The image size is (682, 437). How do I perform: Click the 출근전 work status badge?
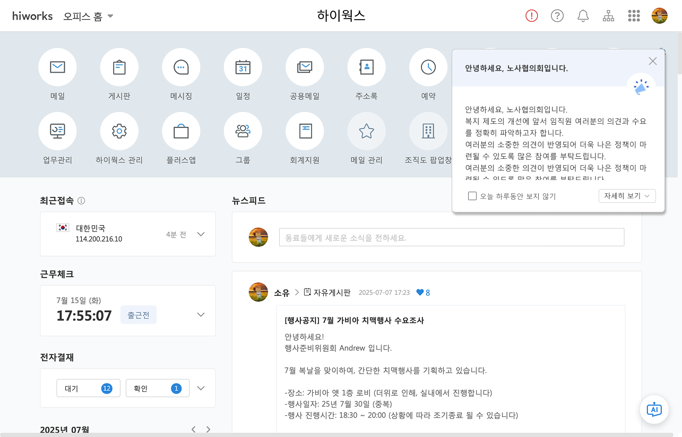click(x=138, y=315)
